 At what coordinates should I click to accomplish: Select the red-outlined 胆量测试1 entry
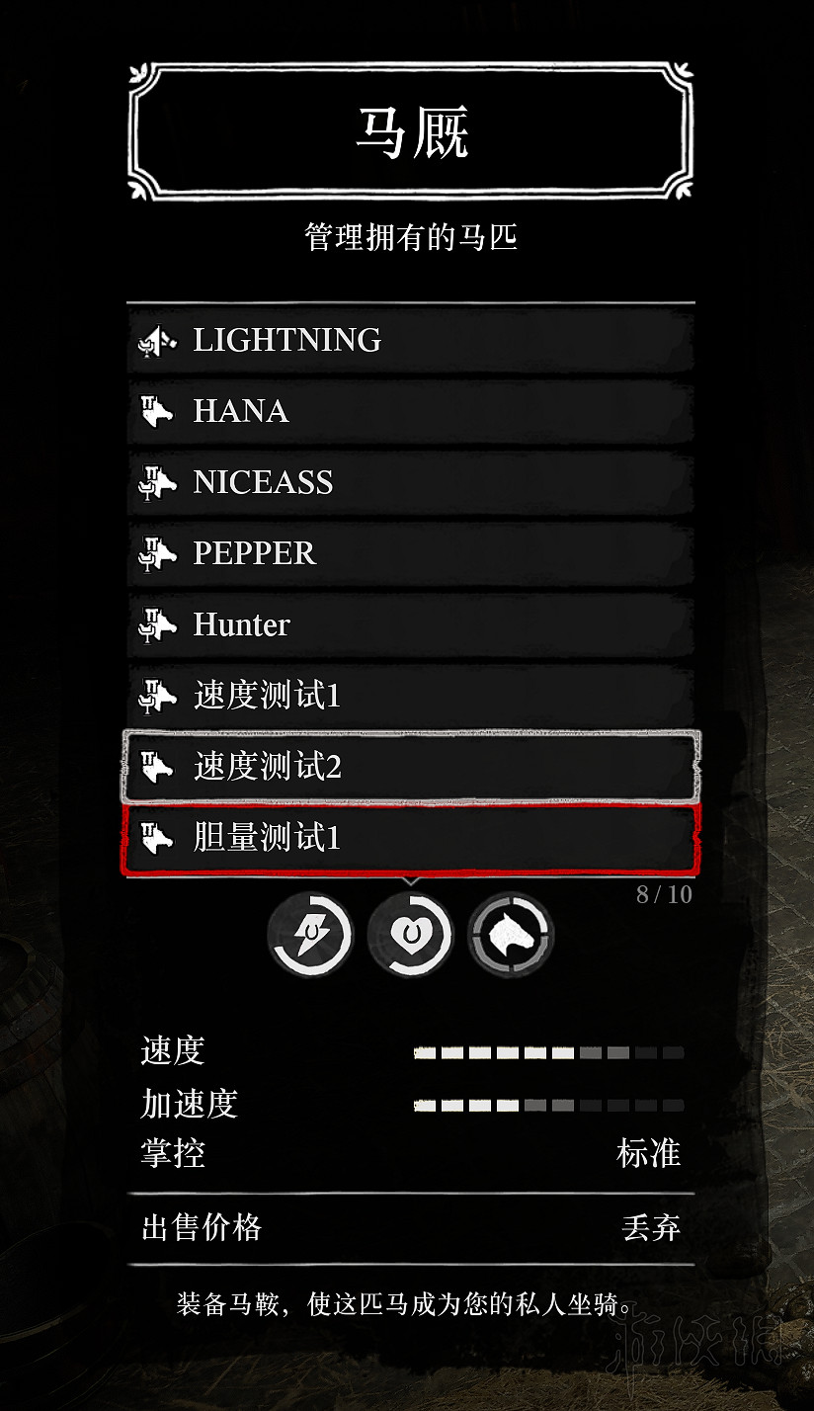411,839
